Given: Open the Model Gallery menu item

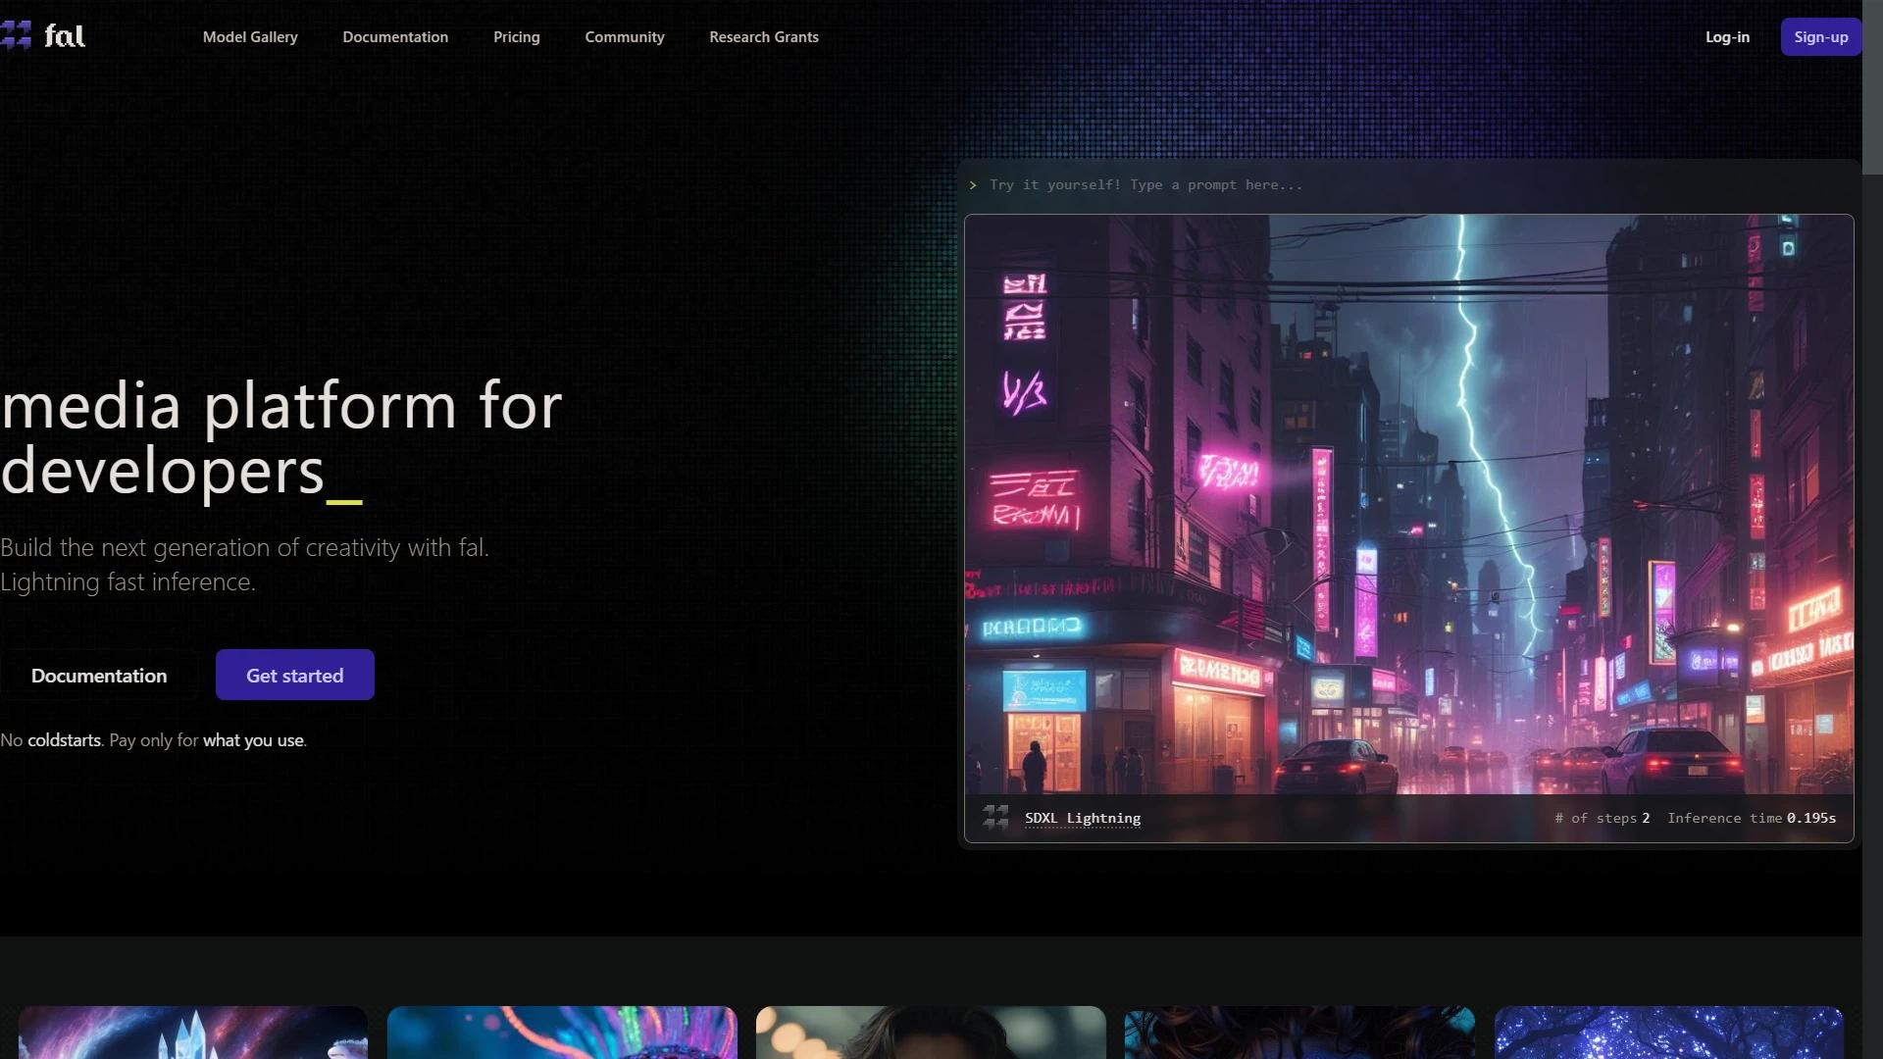Looking at the screenshot, I should (x=250, y=37).
